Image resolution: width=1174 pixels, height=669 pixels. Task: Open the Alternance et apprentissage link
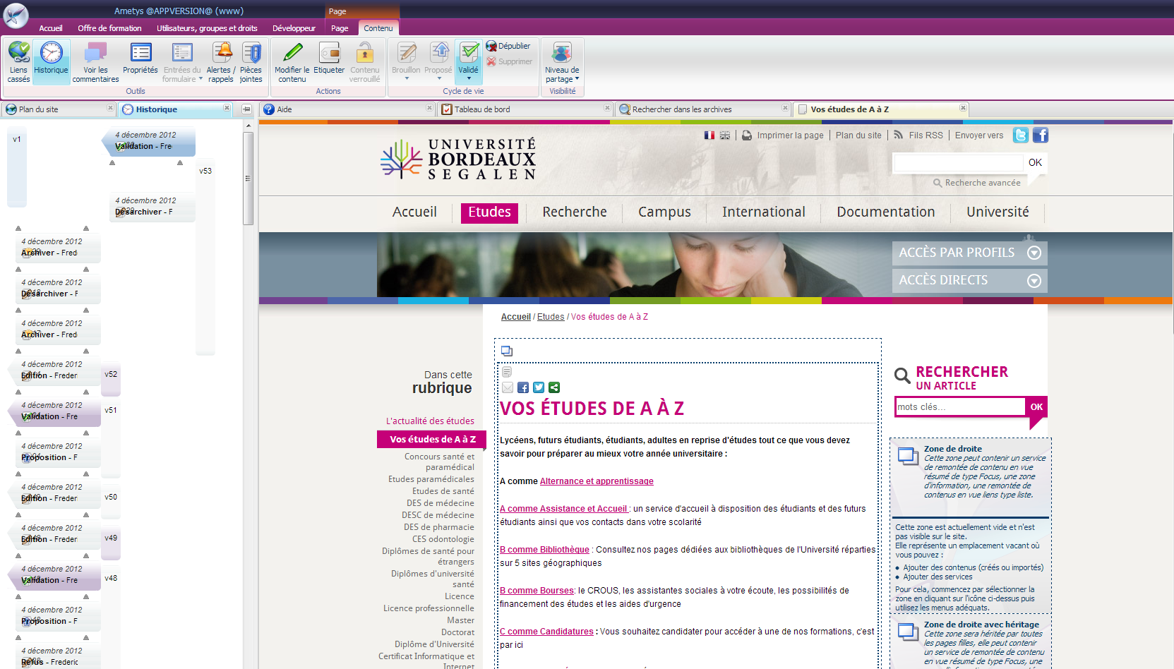tap(597, 481)
